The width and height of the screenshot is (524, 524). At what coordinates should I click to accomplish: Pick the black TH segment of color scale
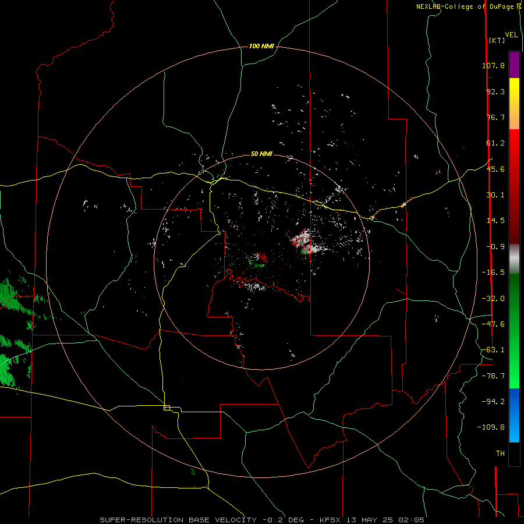click(514, 454)
